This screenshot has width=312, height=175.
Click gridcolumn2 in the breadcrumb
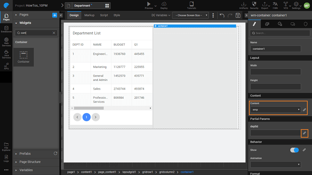(167, 172)
